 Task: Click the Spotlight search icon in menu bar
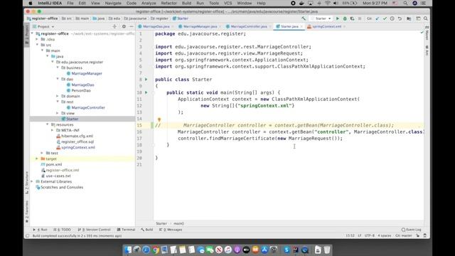point(405,3)
